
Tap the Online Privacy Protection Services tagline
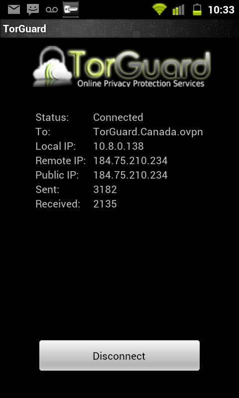[141, 84]
